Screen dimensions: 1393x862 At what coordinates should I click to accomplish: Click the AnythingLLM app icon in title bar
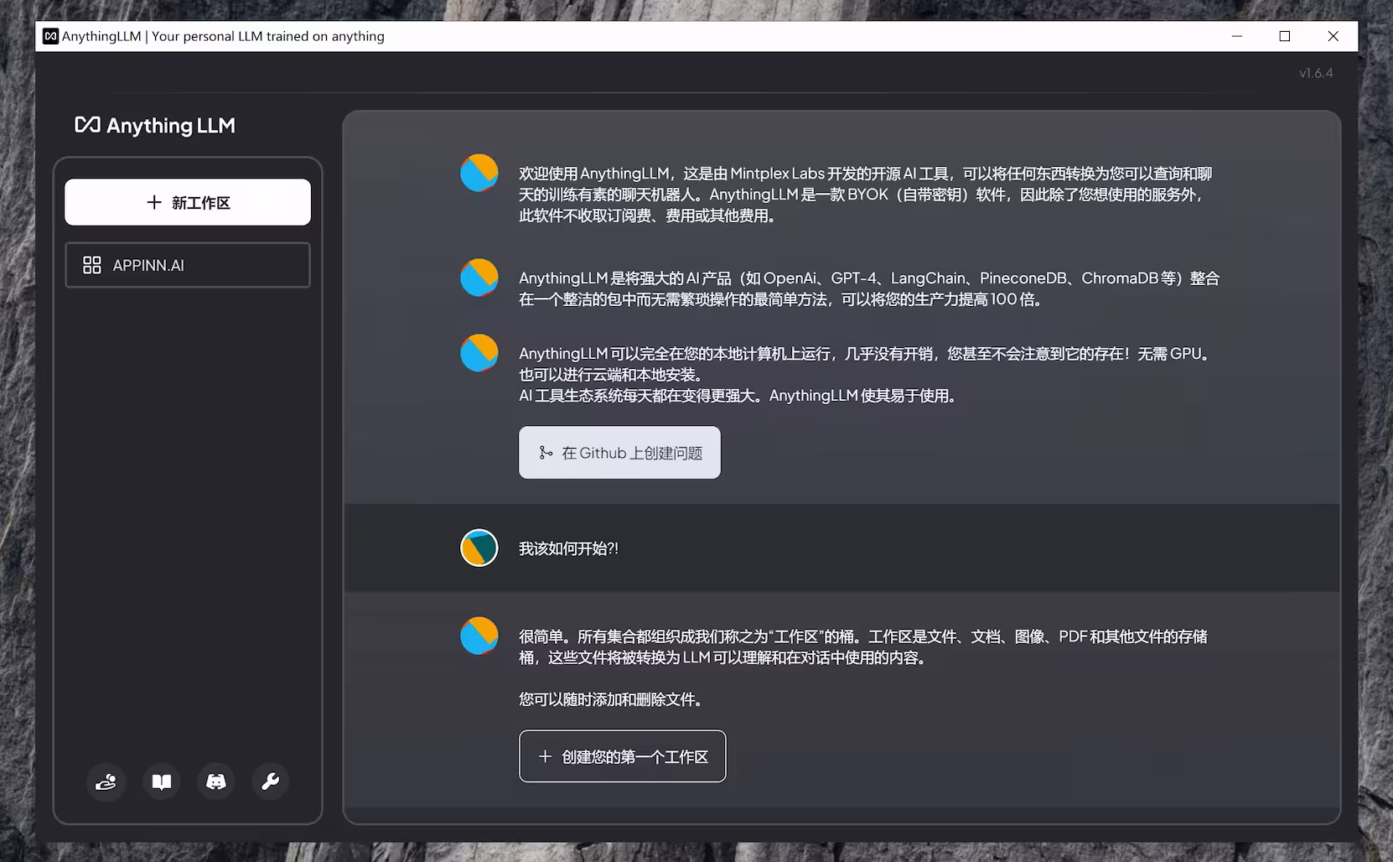(50, 36)
